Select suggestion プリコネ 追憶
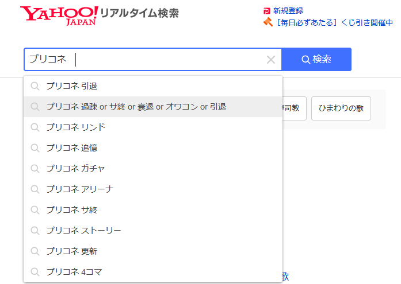This screenshot has height=284, width=401. [153, 148]
